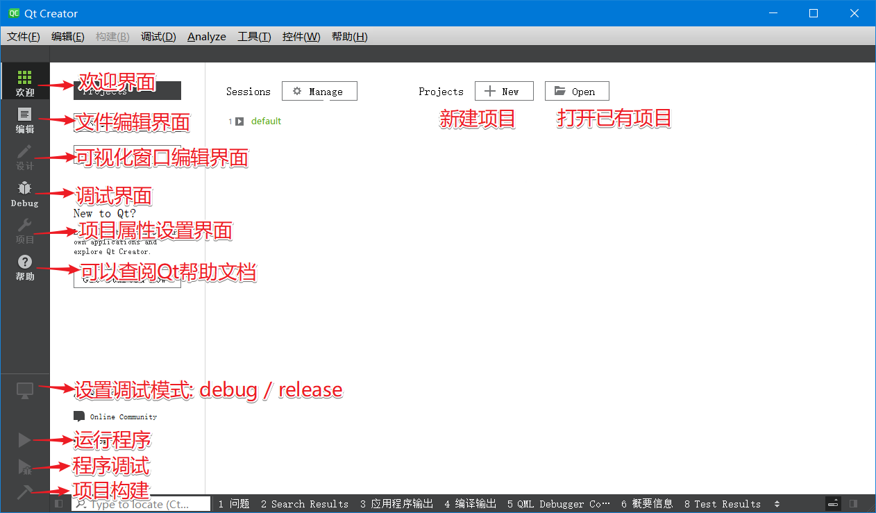
Task: Toggle the right sidebar from status bar
Action: pos(853,504)
